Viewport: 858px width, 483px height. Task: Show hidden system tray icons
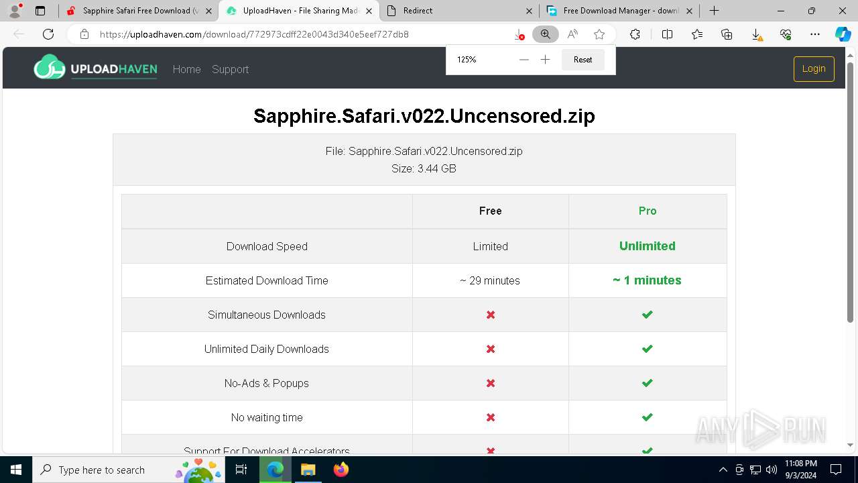[x=723, y=470]
